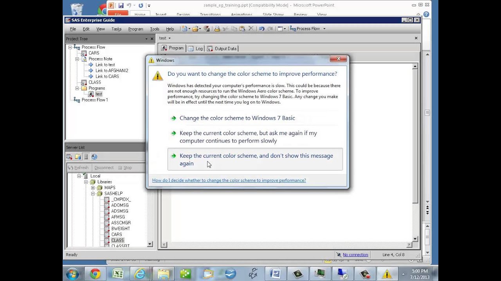The height and width of the screenshot is (281, 501).
Task: Choose Keep scheme and don't show message again
Action: point(255,159)
